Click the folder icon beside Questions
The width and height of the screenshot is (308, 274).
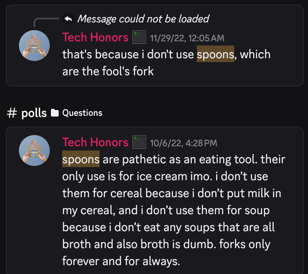tap(55, 113)
